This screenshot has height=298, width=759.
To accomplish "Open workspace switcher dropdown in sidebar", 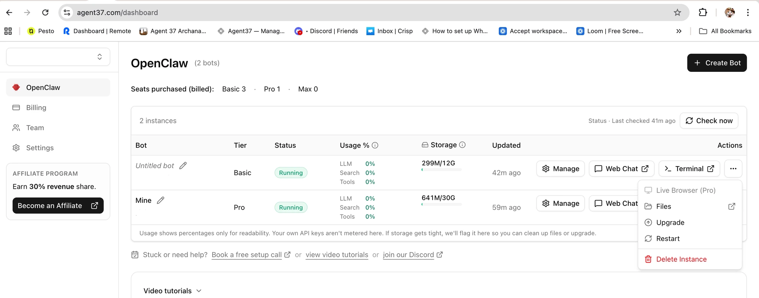I will 58,57.
